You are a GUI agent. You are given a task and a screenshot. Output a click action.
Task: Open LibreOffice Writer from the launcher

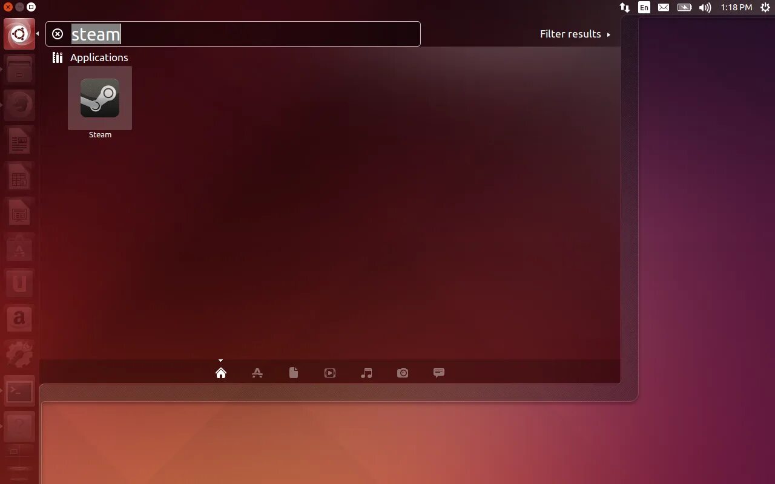click(19, 142)
